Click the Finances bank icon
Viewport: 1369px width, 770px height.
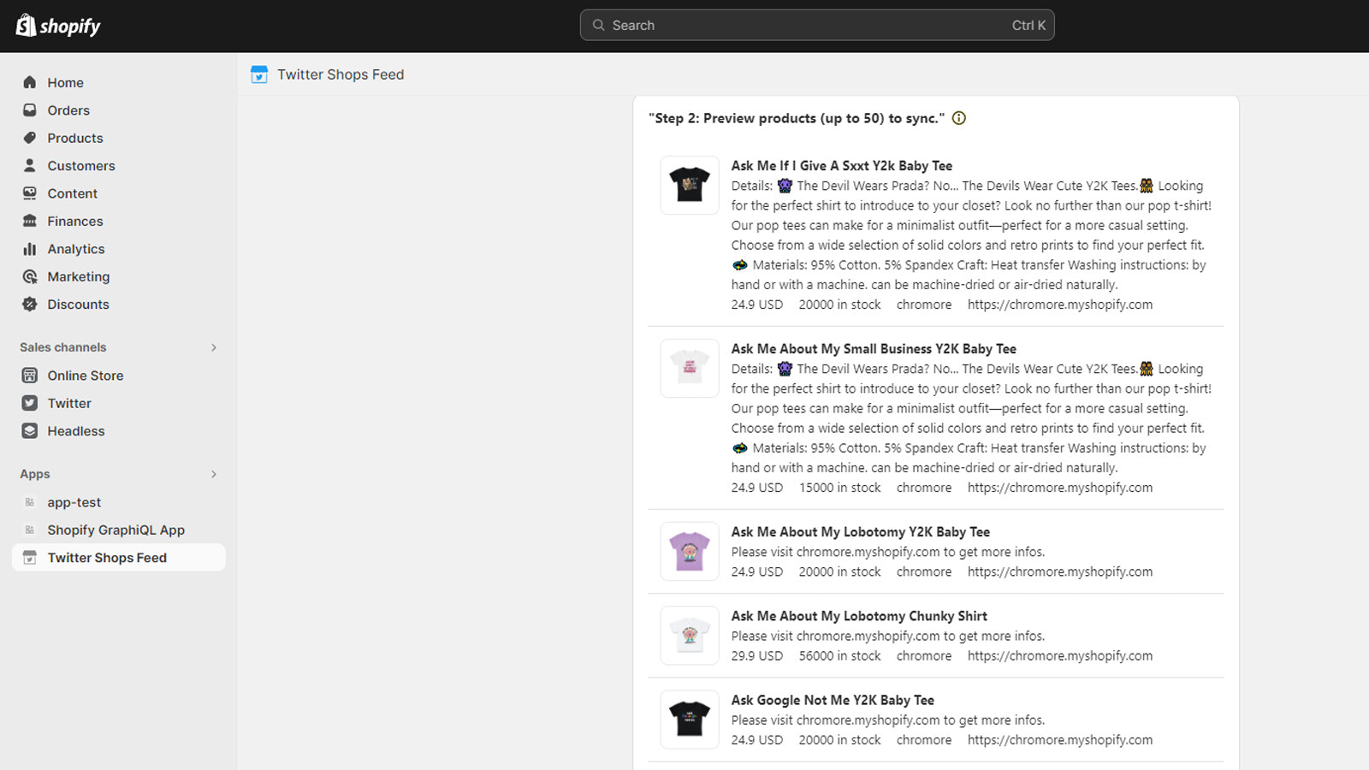click(30, 221)
